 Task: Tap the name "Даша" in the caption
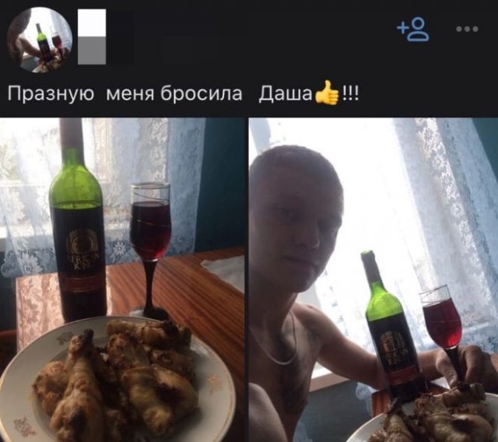(286, 93)
